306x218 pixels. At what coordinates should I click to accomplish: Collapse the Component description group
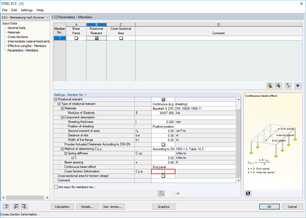(x=62, y=117)
